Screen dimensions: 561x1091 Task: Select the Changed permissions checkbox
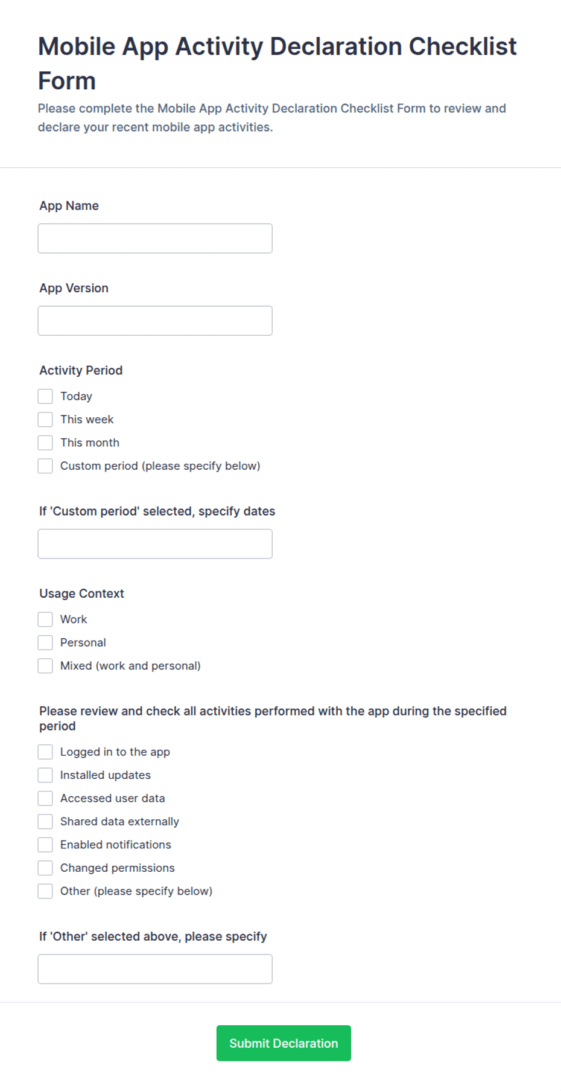pos(45,868)
